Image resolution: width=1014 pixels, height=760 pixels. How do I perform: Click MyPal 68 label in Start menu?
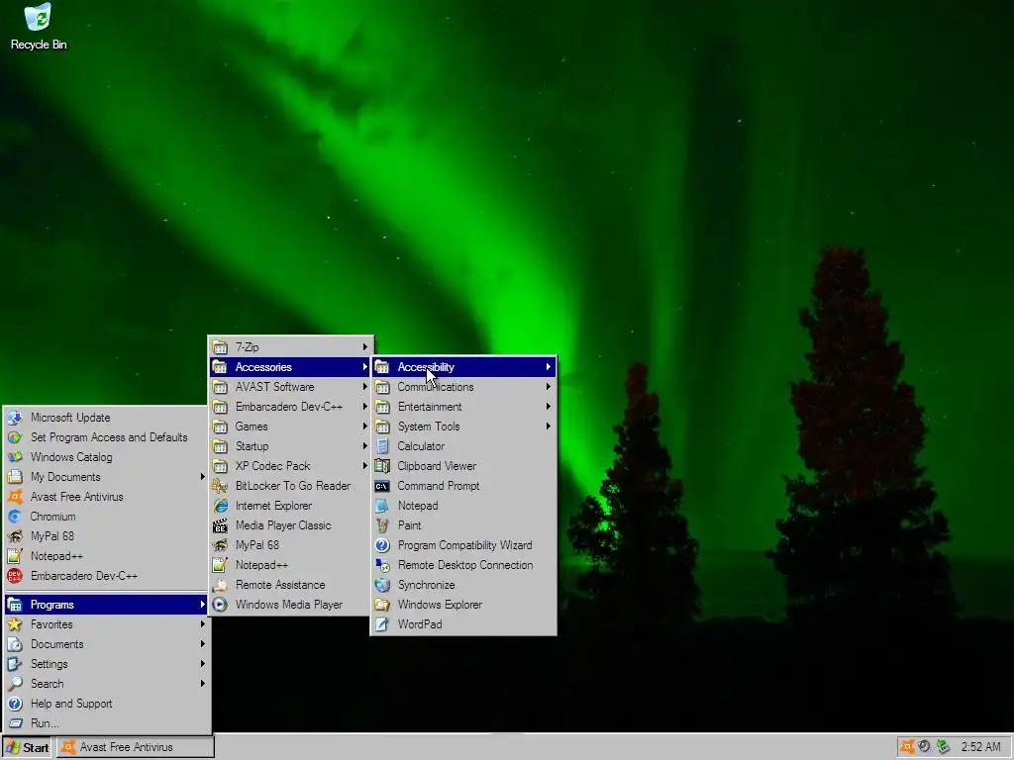point(52,536)
